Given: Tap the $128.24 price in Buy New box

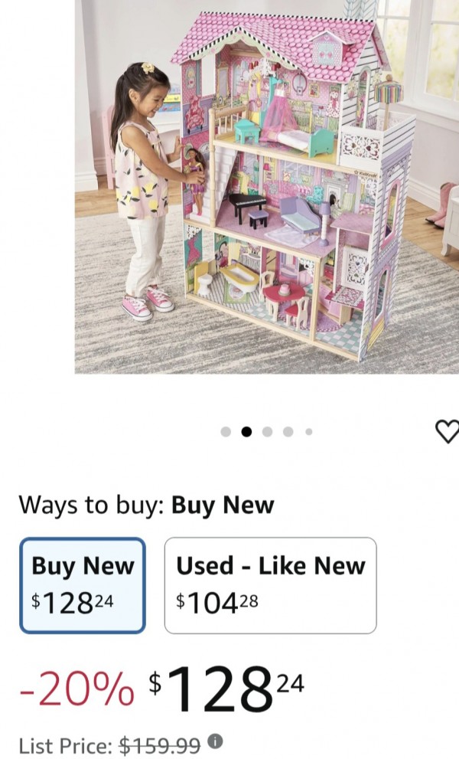Looking at the screenshot, I should [x=73, y=603].
